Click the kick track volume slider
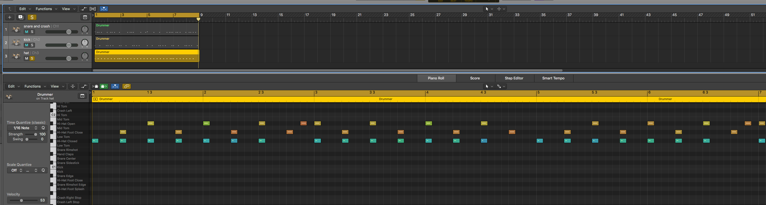This screenshot has width=766, height=205. click(x=69, y=45)
